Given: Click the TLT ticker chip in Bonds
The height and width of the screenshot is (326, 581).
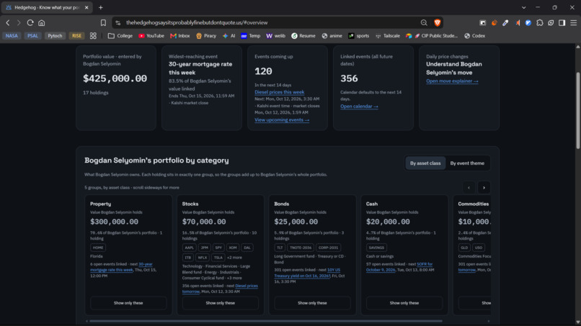Looking at the screenshot, I should coord(280,248).
